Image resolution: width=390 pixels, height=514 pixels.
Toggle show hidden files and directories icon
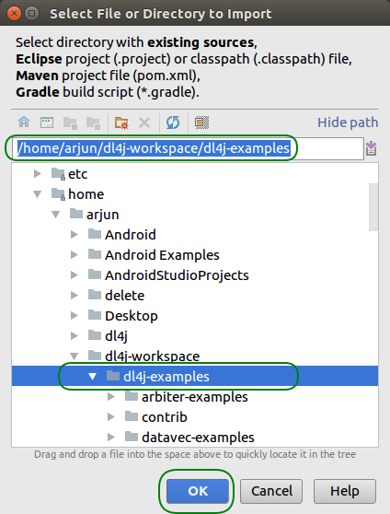[201, 123]
